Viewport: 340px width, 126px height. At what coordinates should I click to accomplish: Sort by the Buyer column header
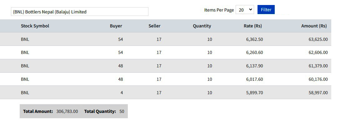(116, 26)
